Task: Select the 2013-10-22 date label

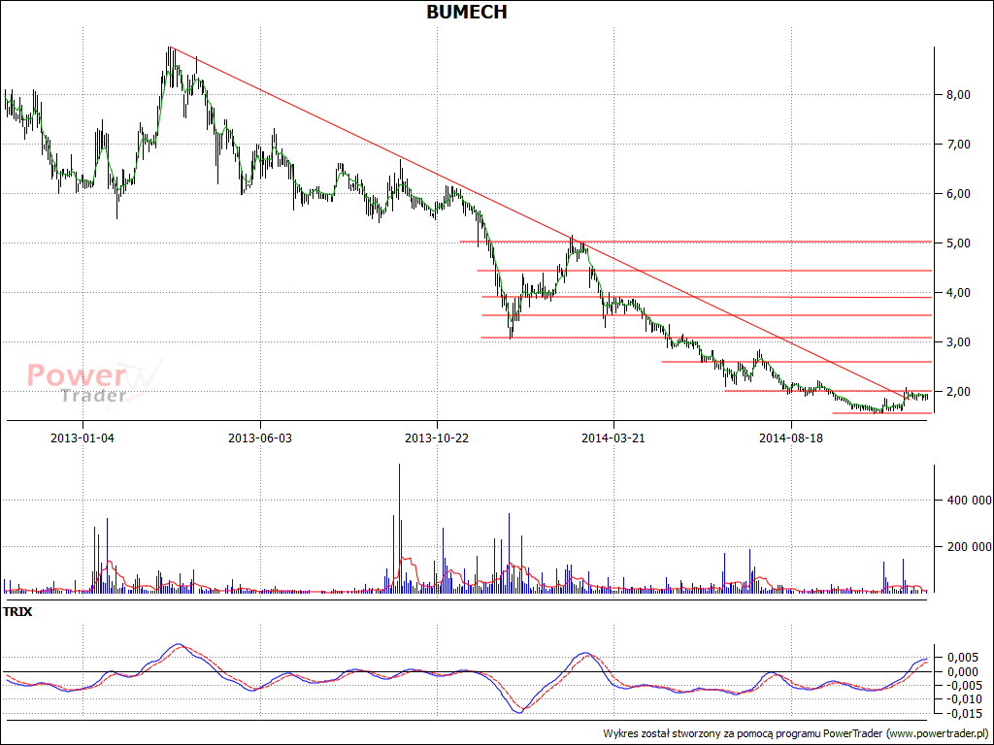Action: 437,437
